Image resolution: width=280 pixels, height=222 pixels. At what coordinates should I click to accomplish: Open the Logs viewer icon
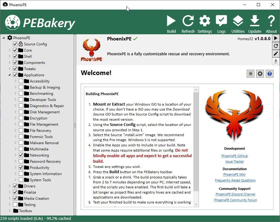click(x=221, y=21)
